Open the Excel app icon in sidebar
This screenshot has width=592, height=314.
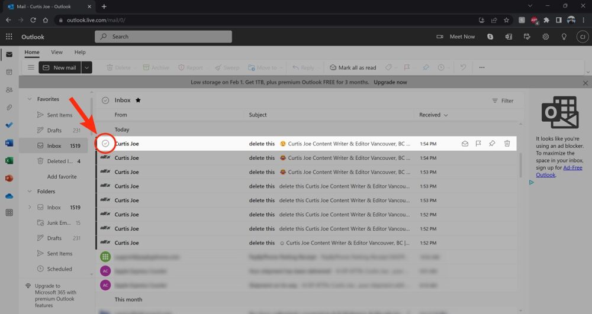(9, 160)
